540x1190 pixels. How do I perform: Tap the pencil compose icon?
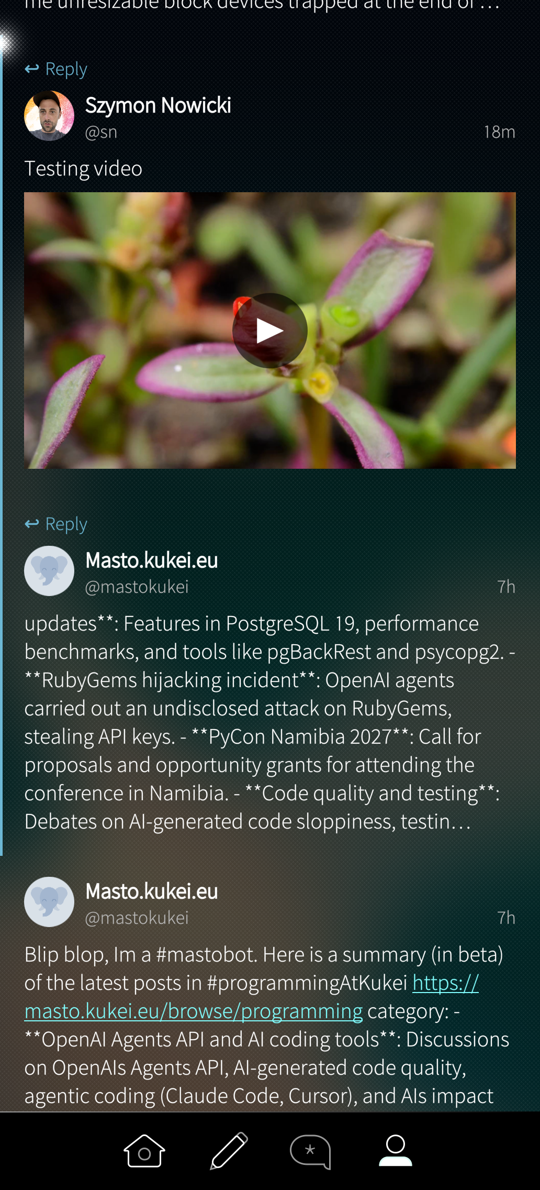click(229, 1151)
